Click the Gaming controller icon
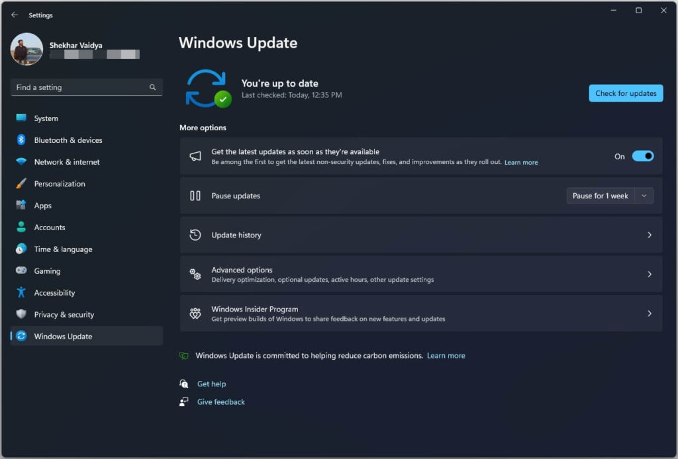Image resolution: width=678 pixels, height=459 pixels. tap(21, 271)
